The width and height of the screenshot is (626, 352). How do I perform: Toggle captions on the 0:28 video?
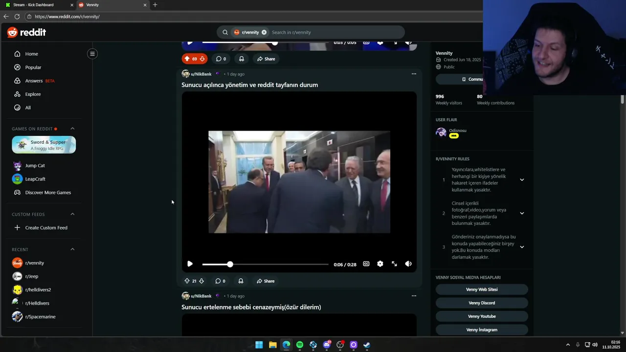point(366,264)
